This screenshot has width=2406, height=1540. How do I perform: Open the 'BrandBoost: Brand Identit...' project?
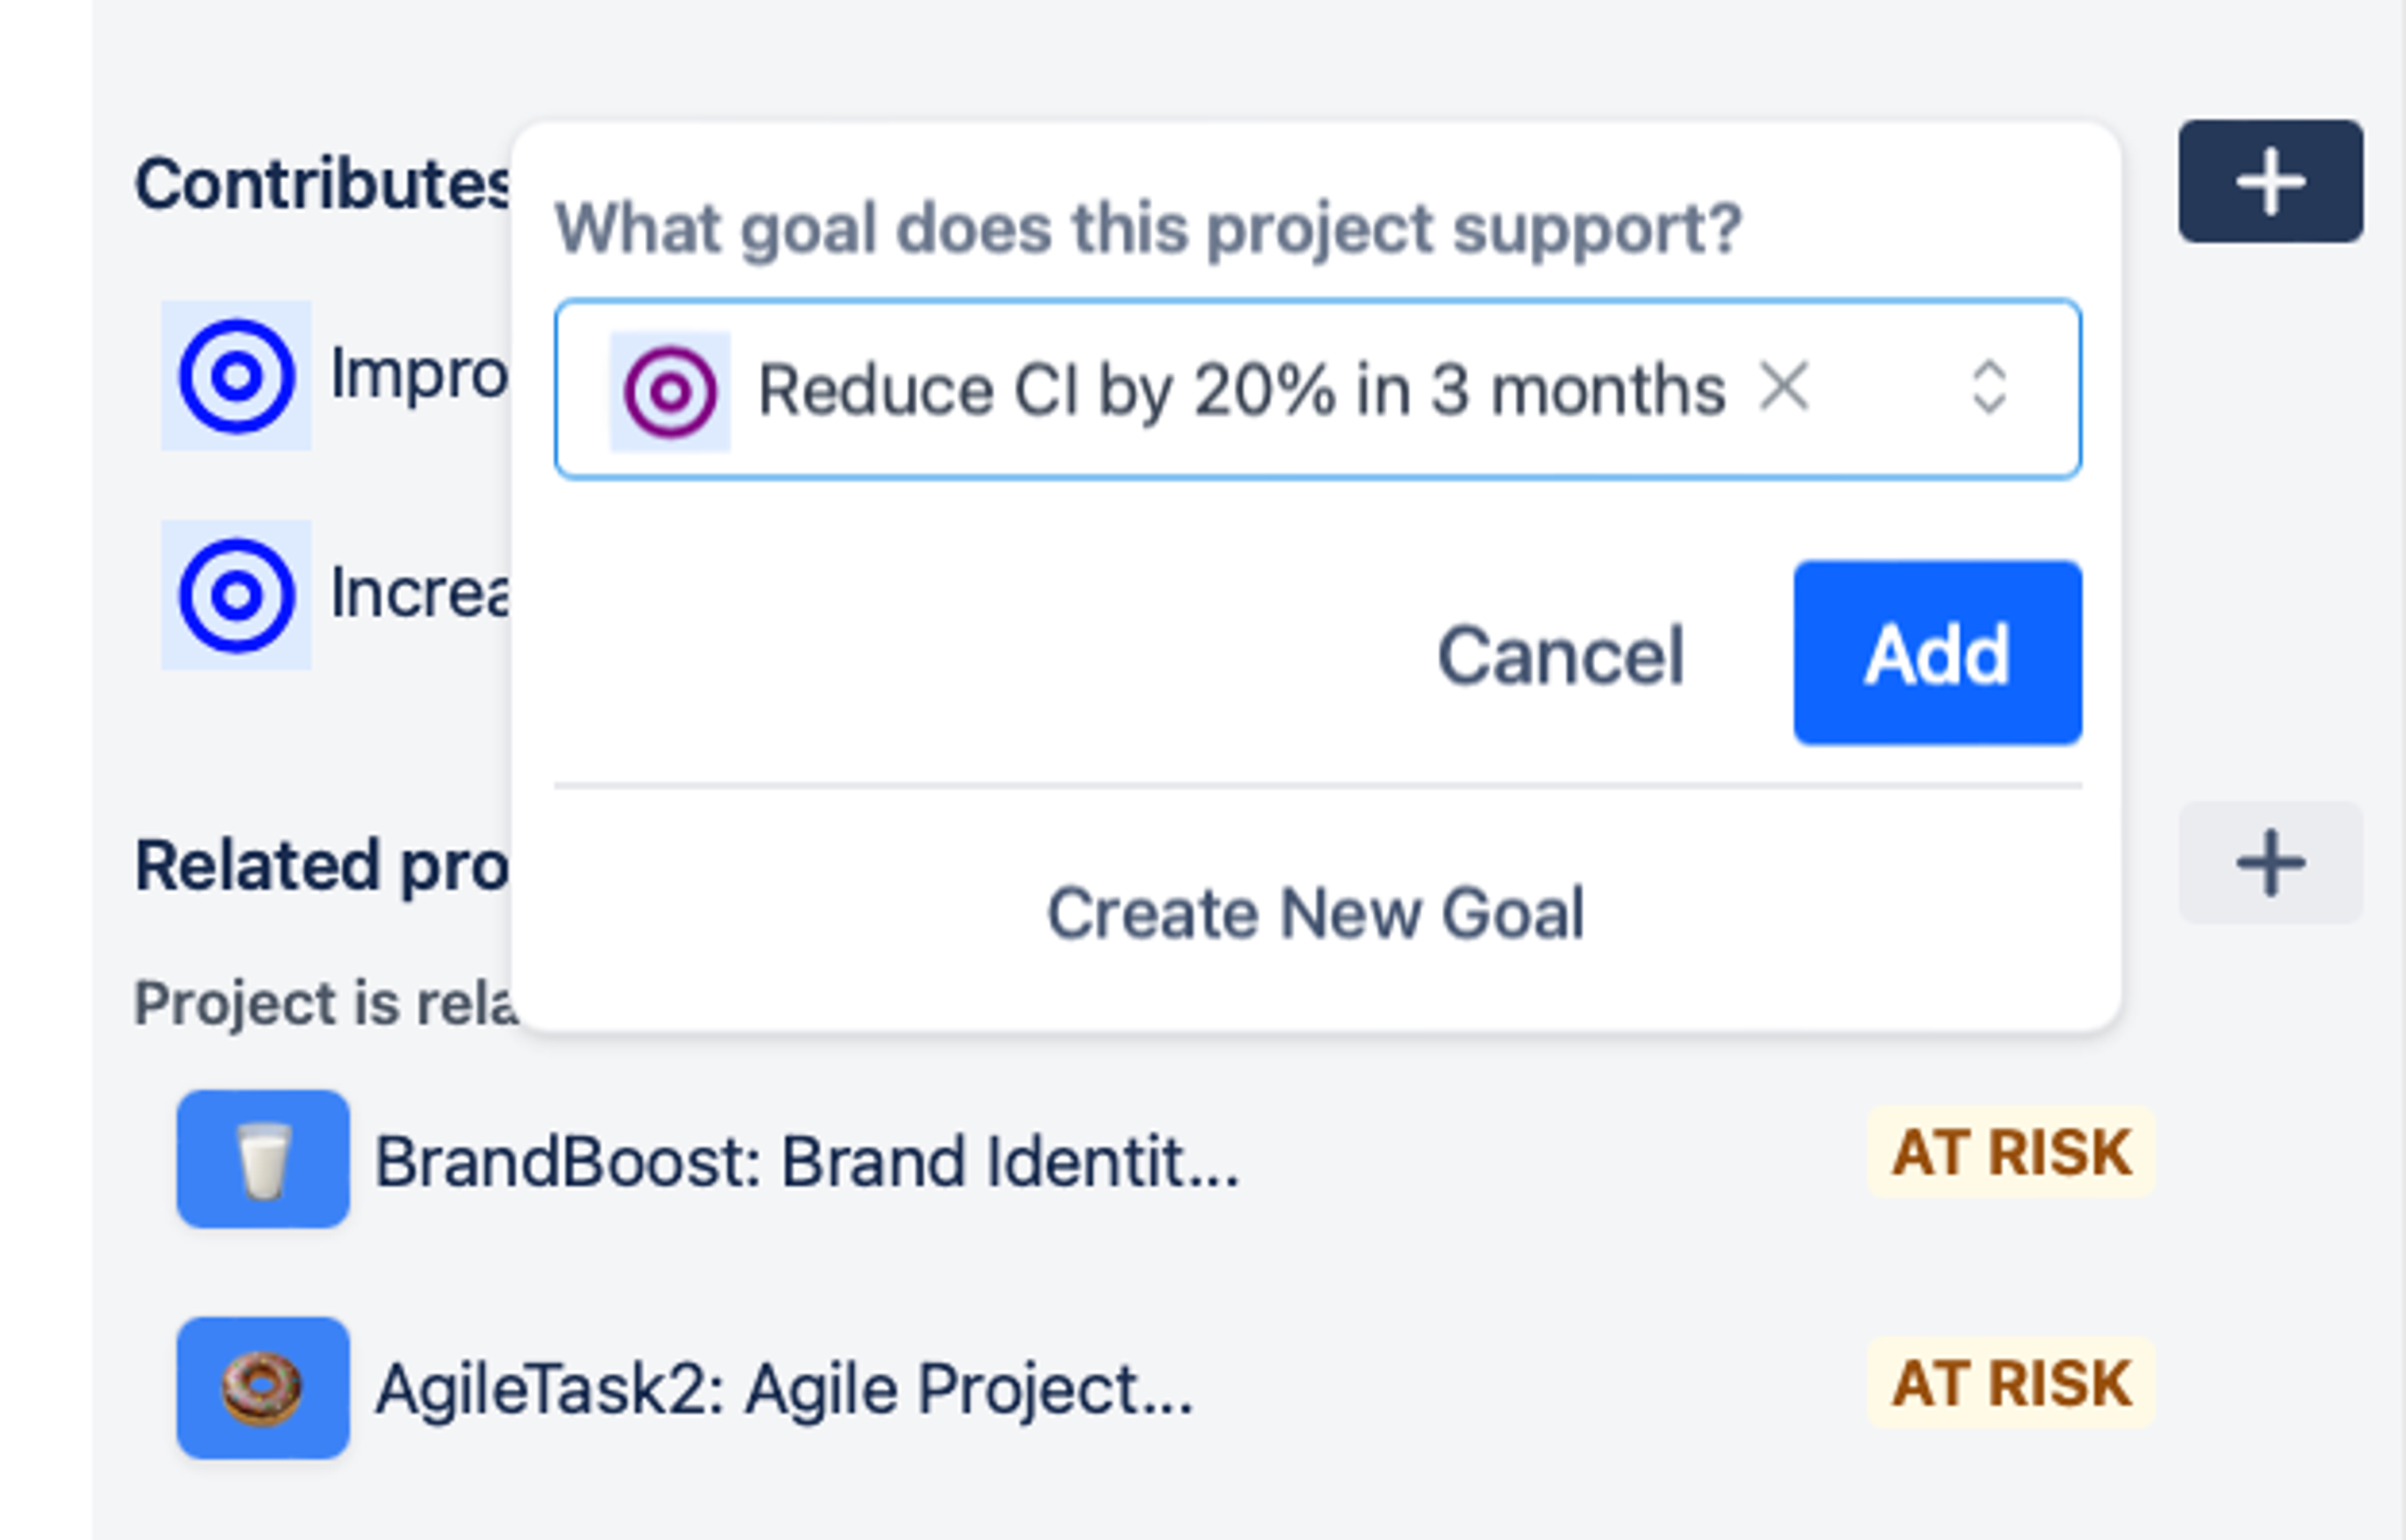806,1162
